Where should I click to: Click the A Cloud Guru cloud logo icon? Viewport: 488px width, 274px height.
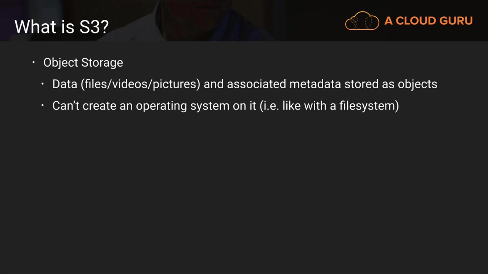click(x=362, y=21)
